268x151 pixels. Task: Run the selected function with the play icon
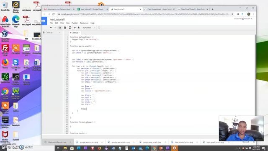point(75,28)
